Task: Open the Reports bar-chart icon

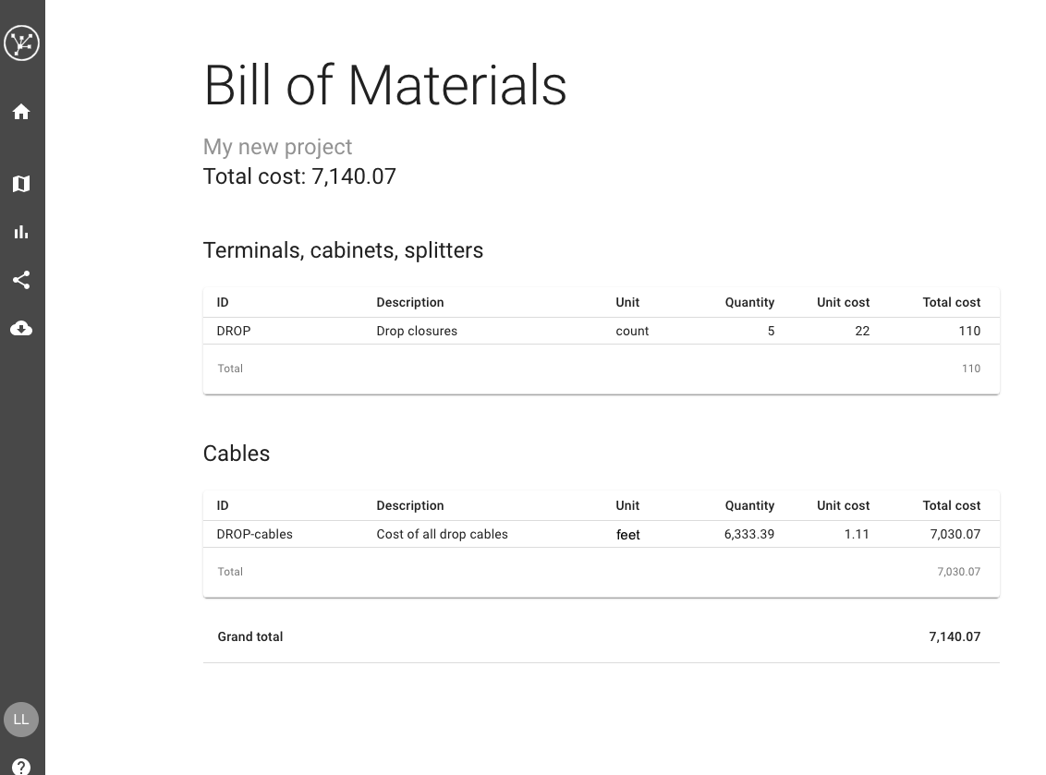Action: 21,232
